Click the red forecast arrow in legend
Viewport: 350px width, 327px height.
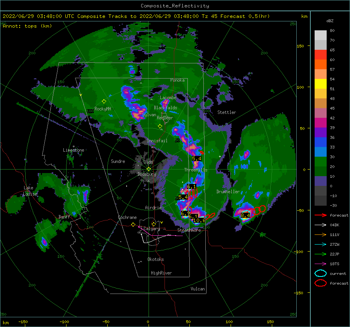tap(320, 215)
